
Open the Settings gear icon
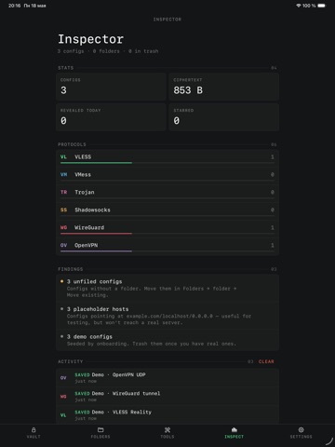click(x=301, y=430)
